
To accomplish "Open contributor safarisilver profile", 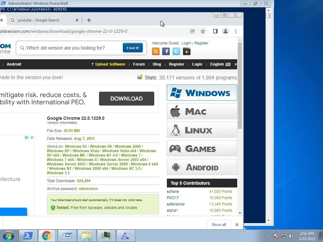I will tap(176, 204).
